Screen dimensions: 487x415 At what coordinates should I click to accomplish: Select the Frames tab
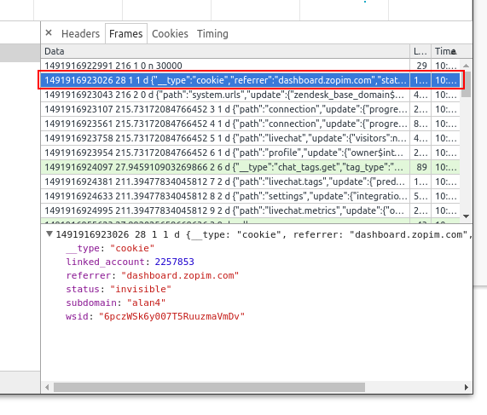click(x=125, y=33)
